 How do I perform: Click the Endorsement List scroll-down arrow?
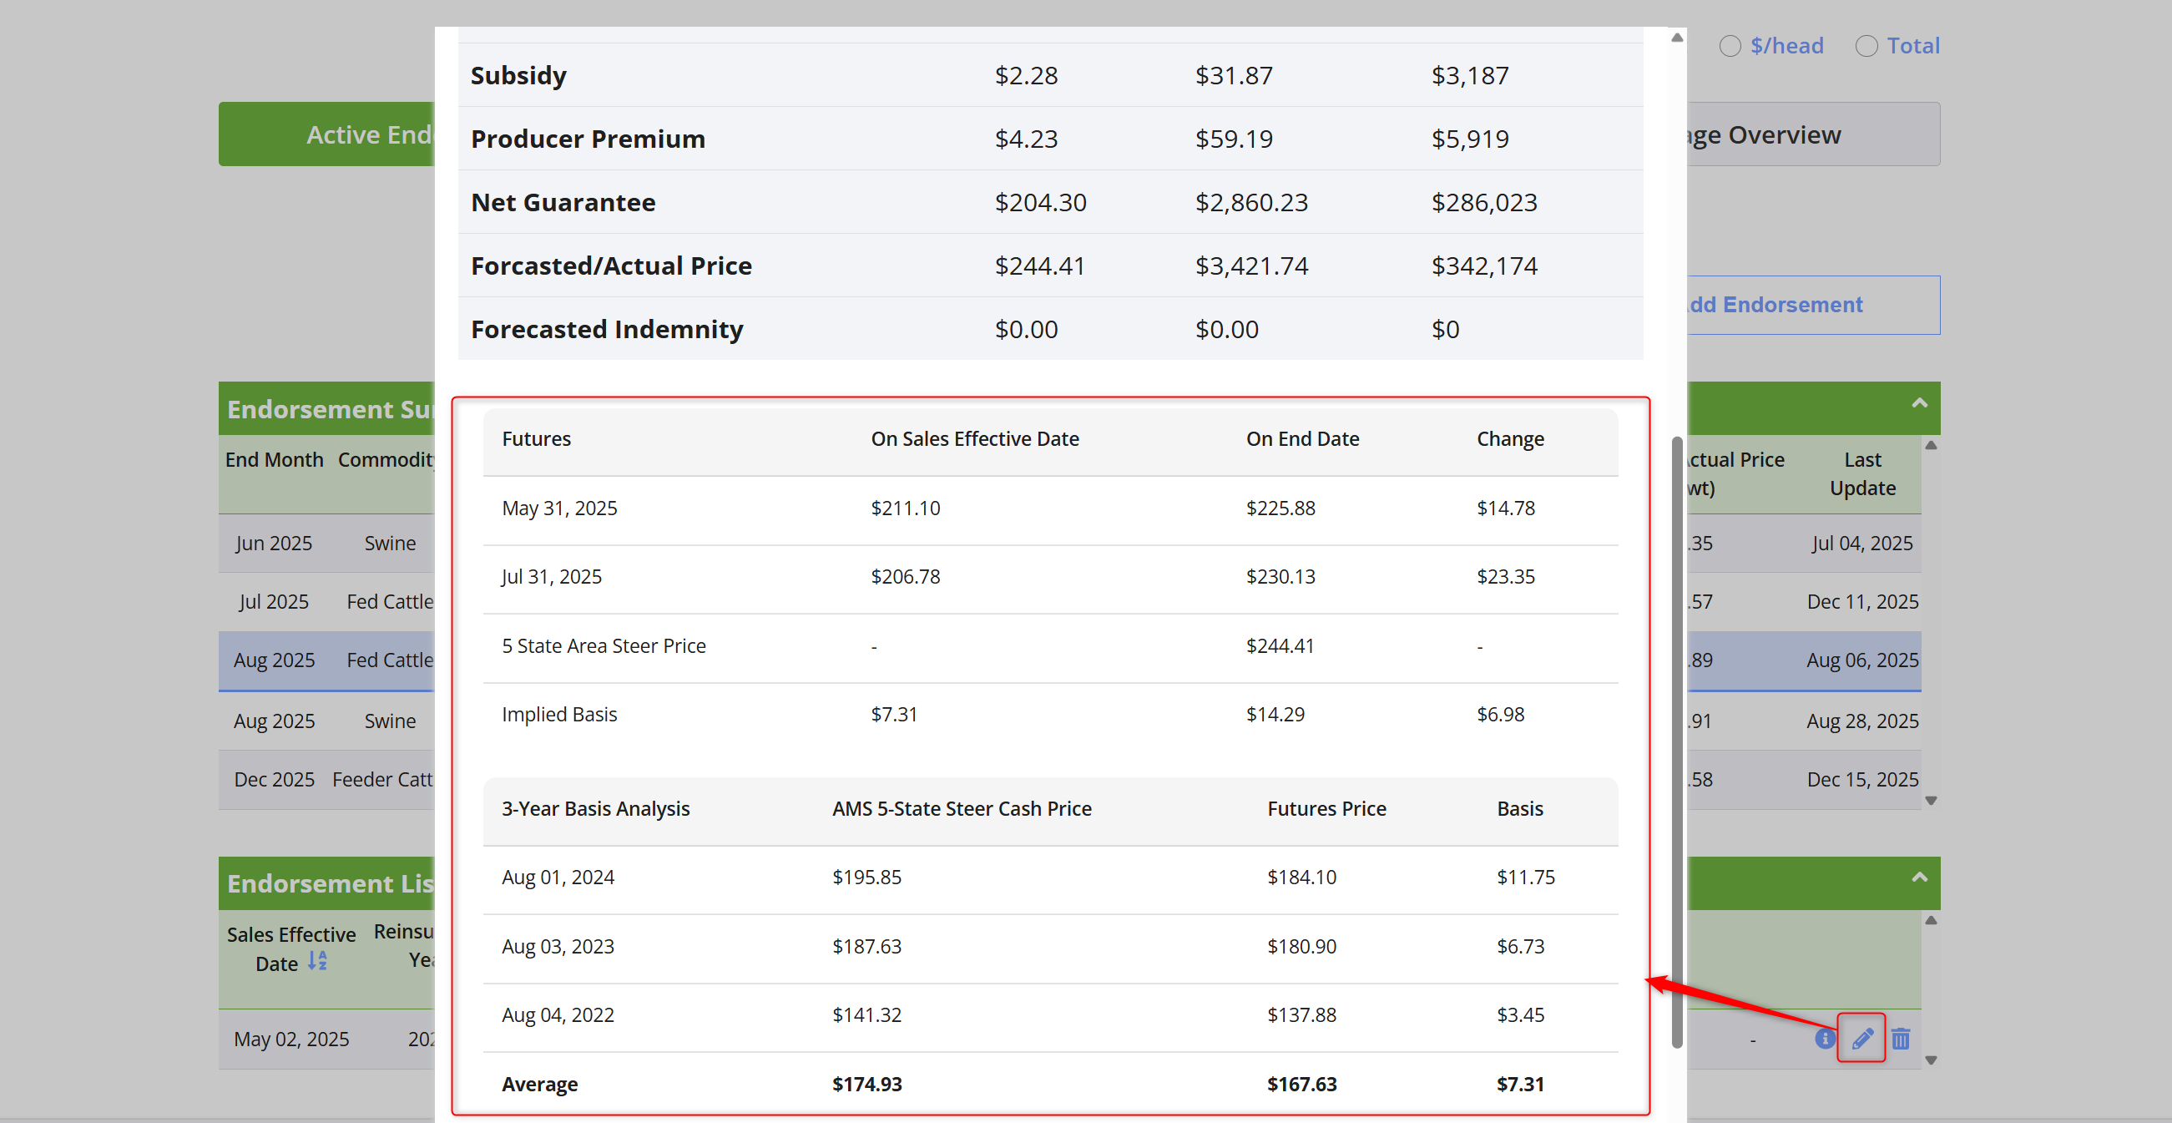click(x=1931, y=1060)
